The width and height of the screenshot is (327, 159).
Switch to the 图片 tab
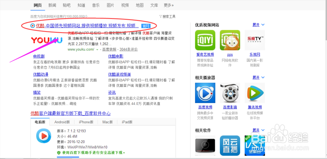(x=110, y=5)
